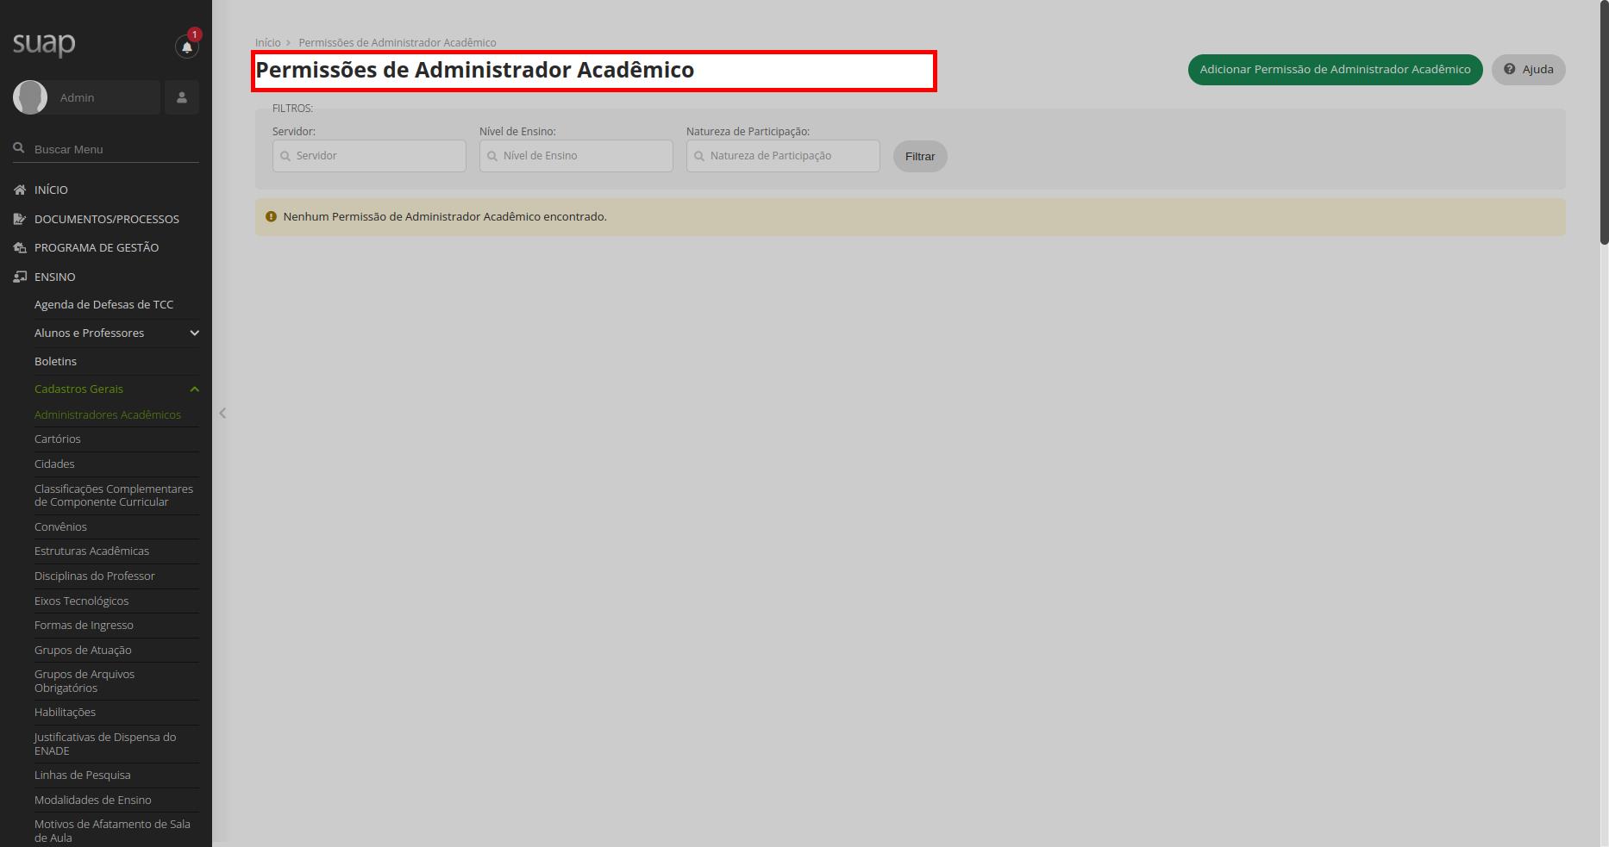
Task: Click the PROGRAMA DE GESTÃO menu icon
Action: [20, 247]
